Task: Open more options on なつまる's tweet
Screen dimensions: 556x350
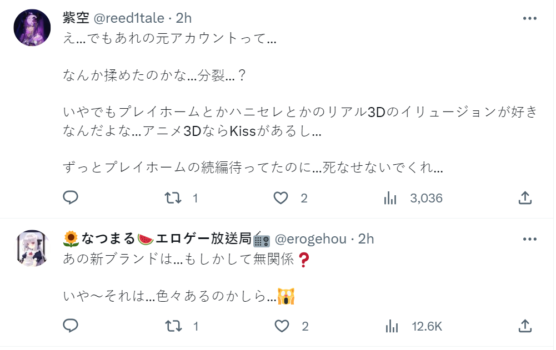Action: tap(530, 239)
